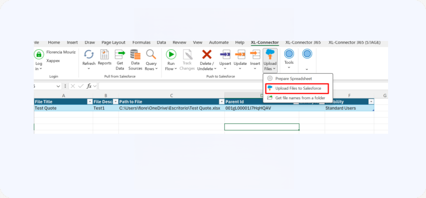The height and width of the screenshot is (198, 426).
Task: Expand the Update dropdown chevron
Action: (240, 69)
